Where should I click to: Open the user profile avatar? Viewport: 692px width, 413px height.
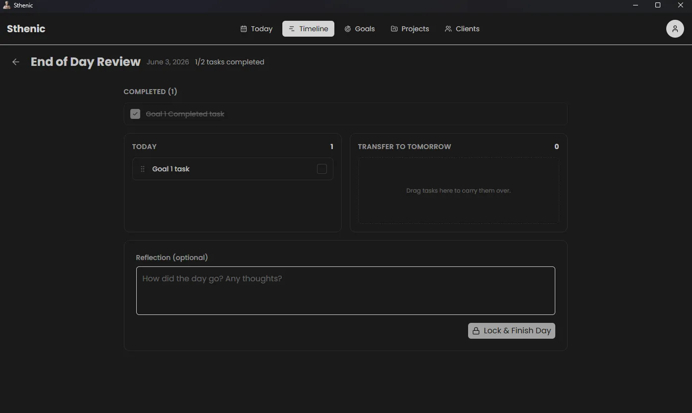pos(675,29)
